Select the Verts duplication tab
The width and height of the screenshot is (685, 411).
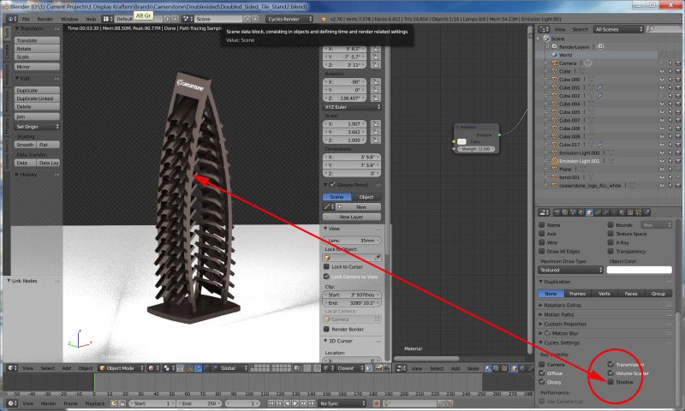coord(605,294)
